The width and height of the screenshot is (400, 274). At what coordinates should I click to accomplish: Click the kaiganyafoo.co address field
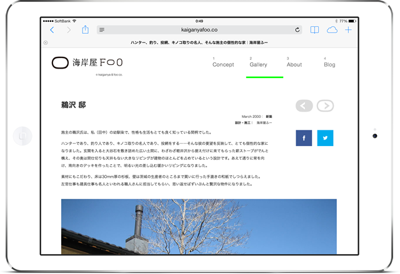199,30
